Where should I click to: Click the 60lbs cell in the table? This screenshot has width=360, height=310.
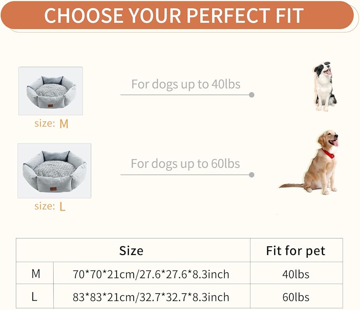click(x=296, y=297)
